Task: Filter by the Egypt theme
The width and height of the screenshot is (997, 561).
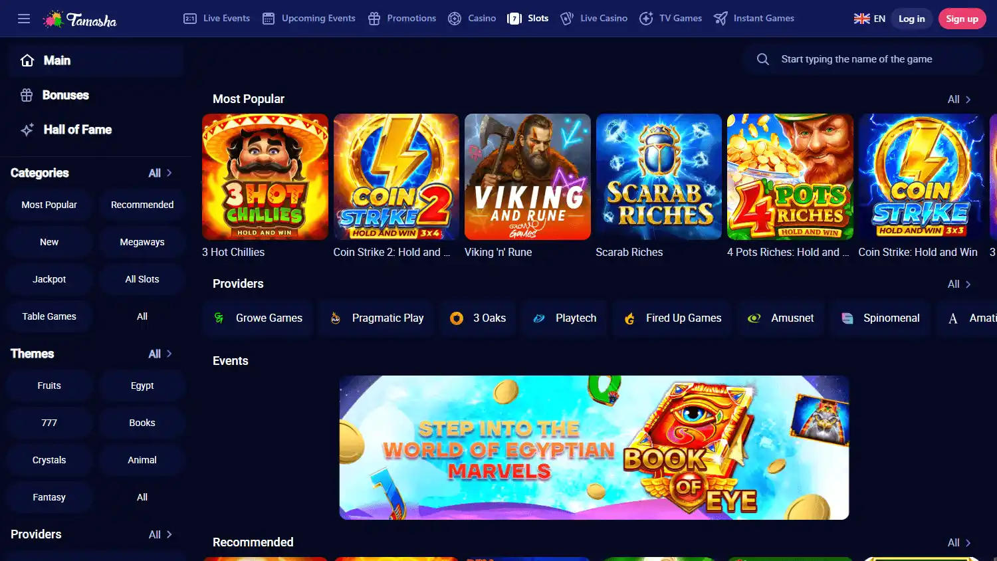Action: (142, 386)
